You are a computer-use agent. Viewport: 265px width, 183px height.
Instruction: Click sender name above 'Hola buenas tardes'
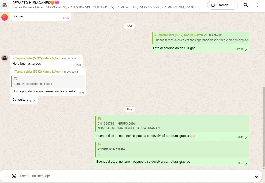coord(37,58)
